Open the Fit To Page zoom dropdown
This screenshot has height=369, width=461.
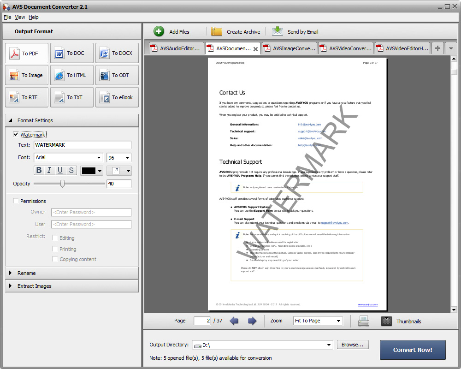click(318, 321)
